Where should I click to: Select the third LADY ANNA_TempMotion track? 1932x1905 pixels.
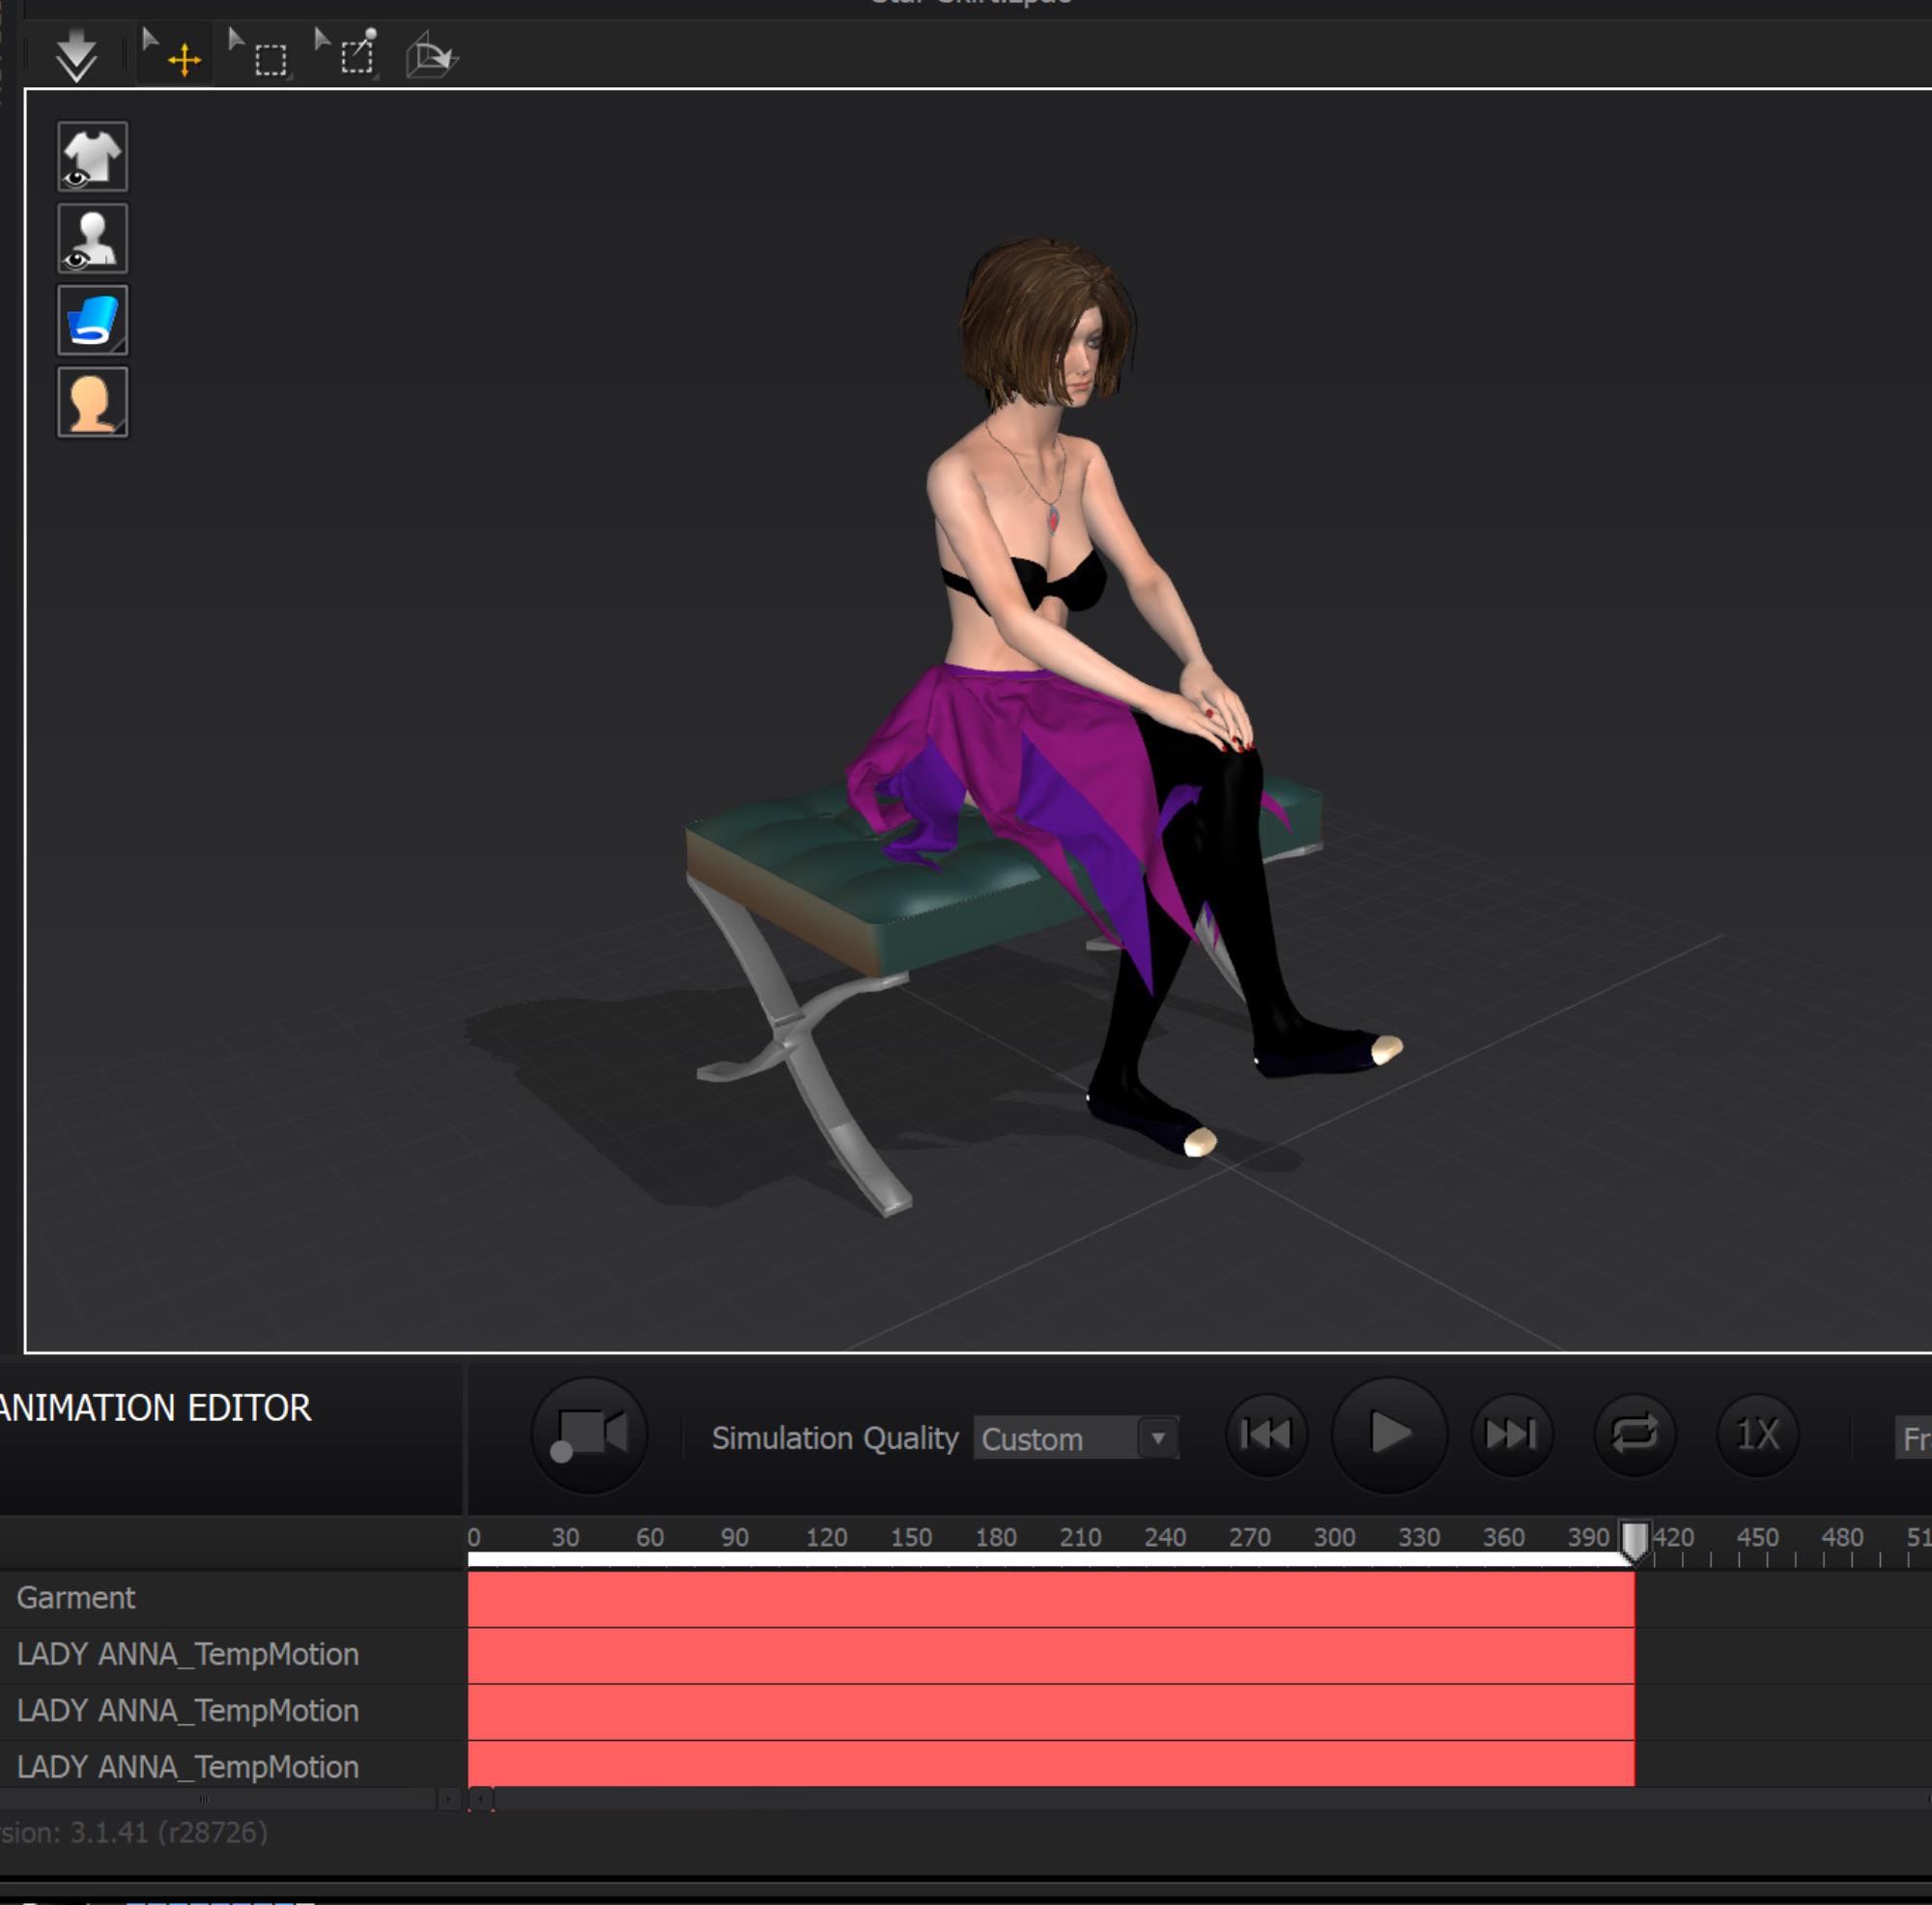click(x=232, y=1767)
